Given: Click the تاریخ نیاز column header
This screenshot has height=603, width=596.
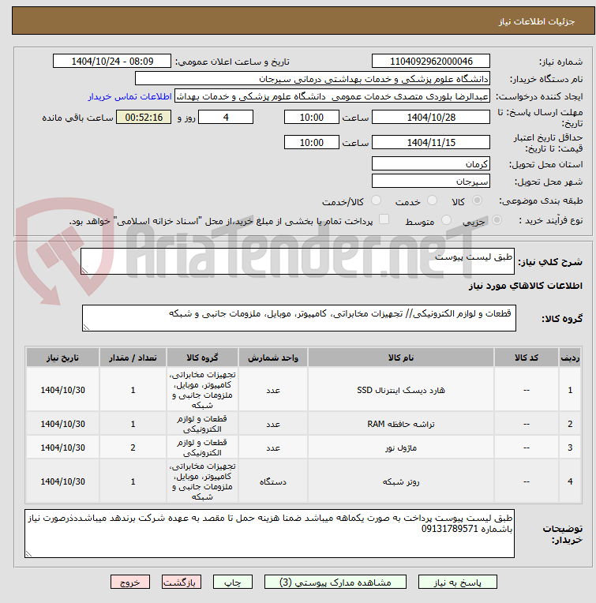Looking at the screenshot, I should 62,358.
